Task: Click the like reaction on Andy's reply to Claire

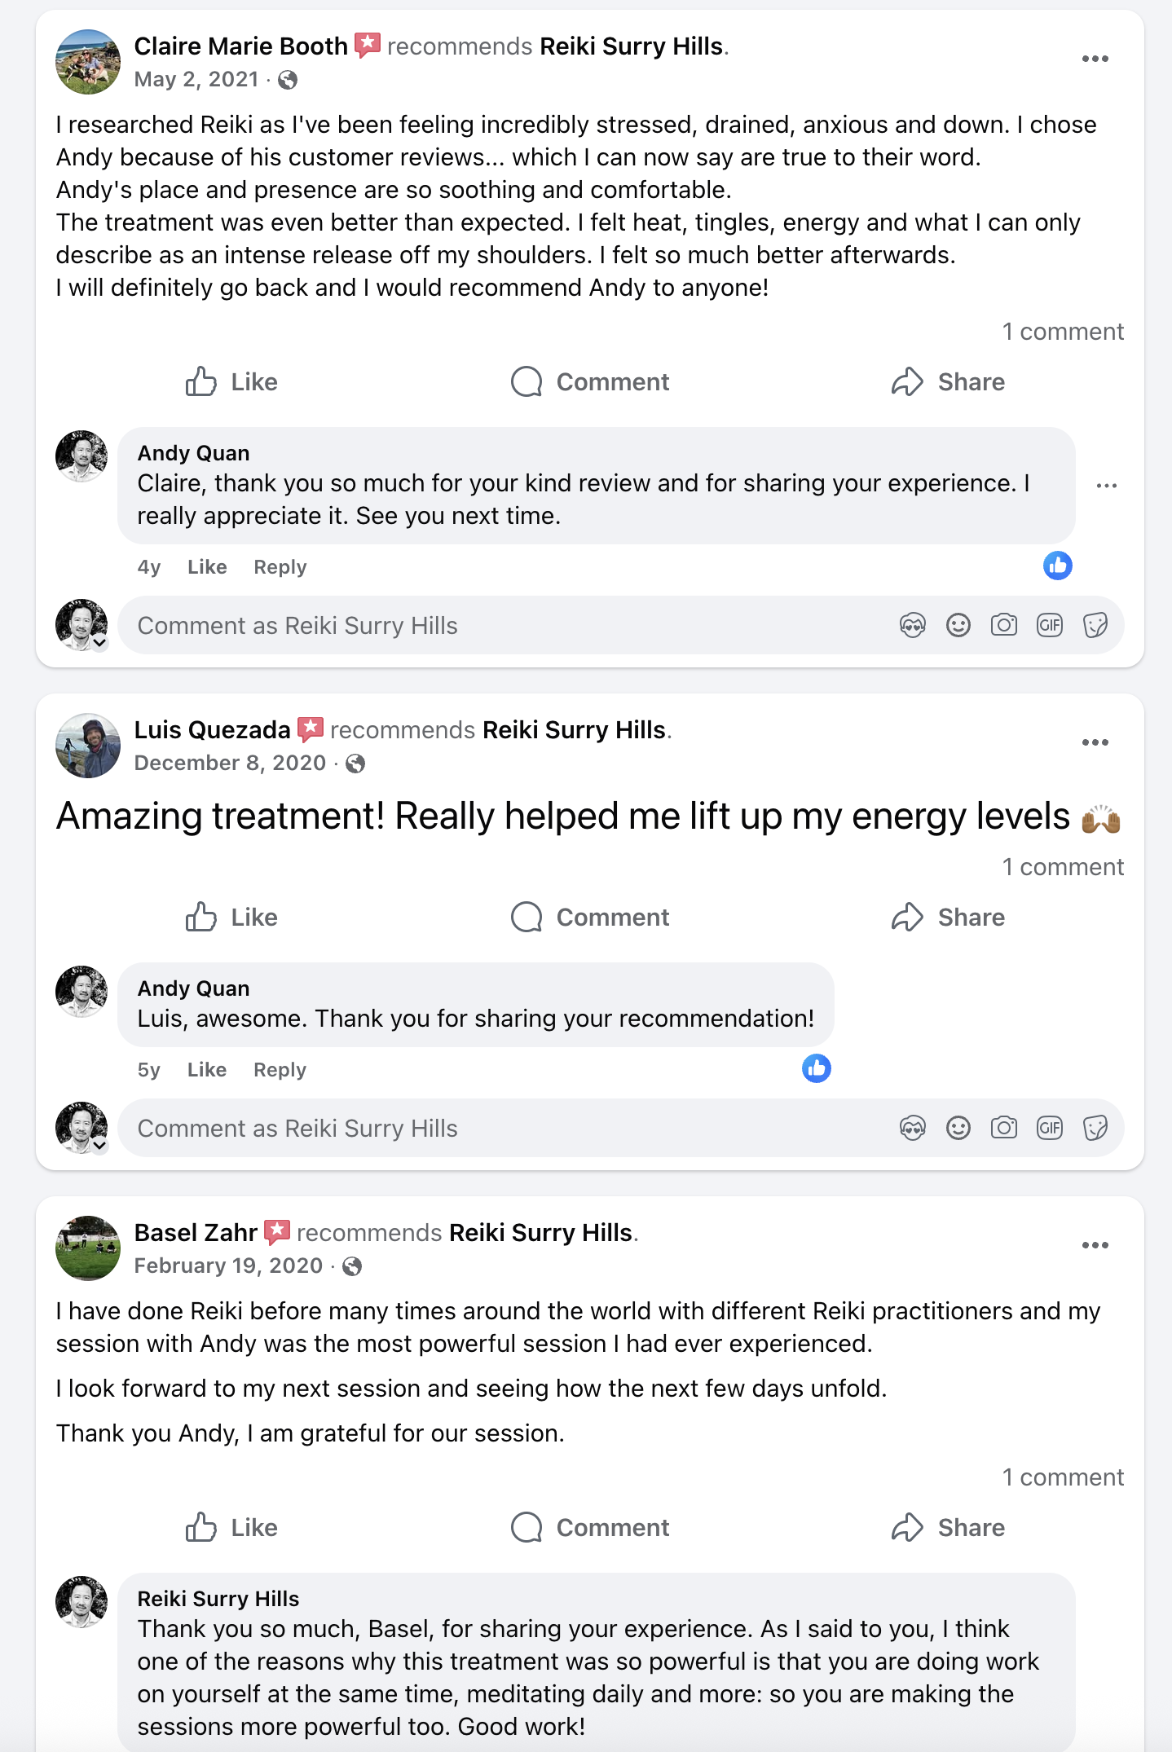Action: 1057,566
